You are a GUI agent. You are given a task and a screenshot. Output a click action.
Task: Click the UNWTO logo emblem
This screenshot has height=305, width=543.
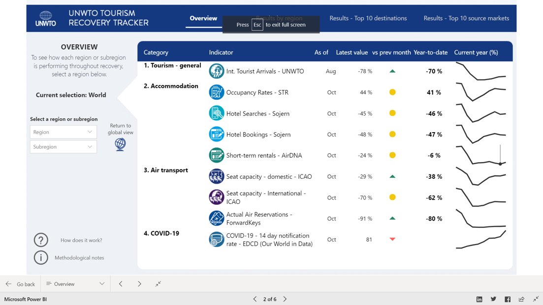(x=46, y=15)
